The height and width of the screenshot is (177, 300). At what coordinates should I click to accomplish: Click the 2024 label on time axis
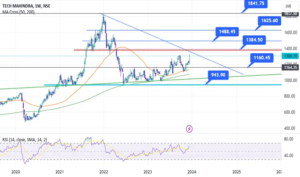tap(192, 172)
